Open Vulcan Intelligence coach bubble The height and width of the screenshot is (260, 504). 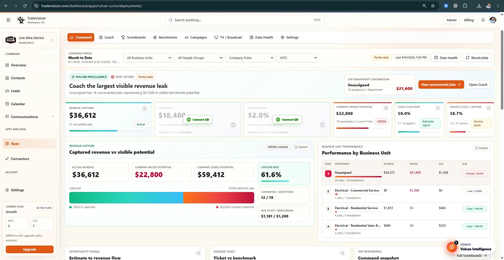click(452, 247)
